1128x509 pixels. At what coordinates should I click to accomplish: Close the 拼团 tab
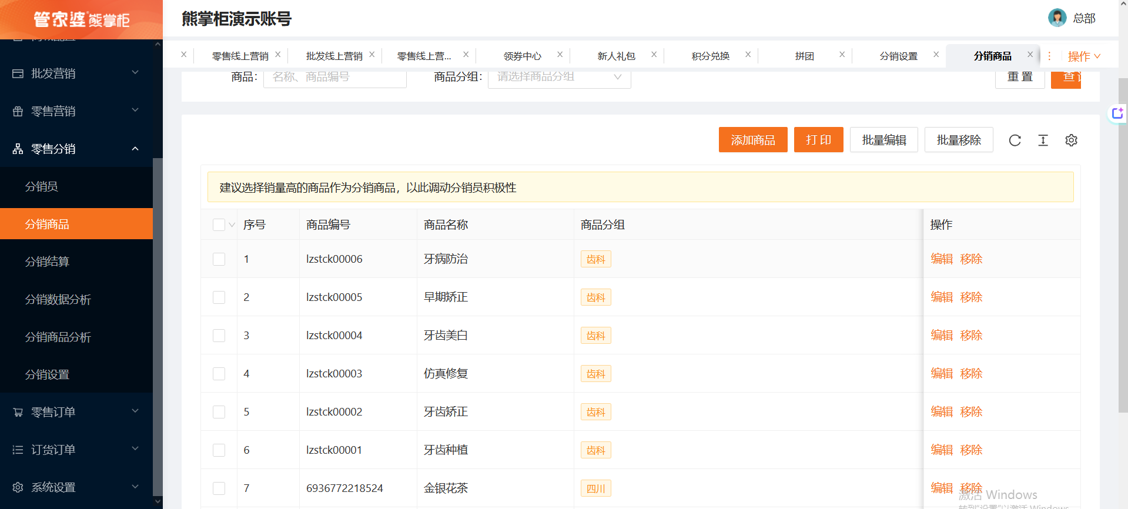842,55
